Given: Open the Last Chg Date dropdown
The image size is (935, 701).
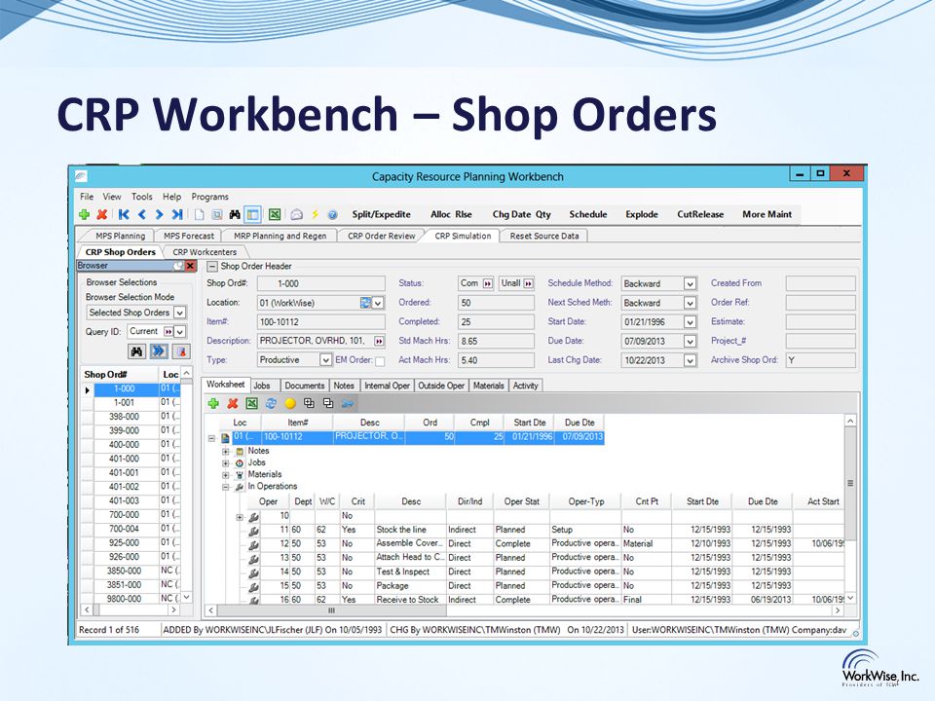Looking at the screenshot, I should (690, 360).
